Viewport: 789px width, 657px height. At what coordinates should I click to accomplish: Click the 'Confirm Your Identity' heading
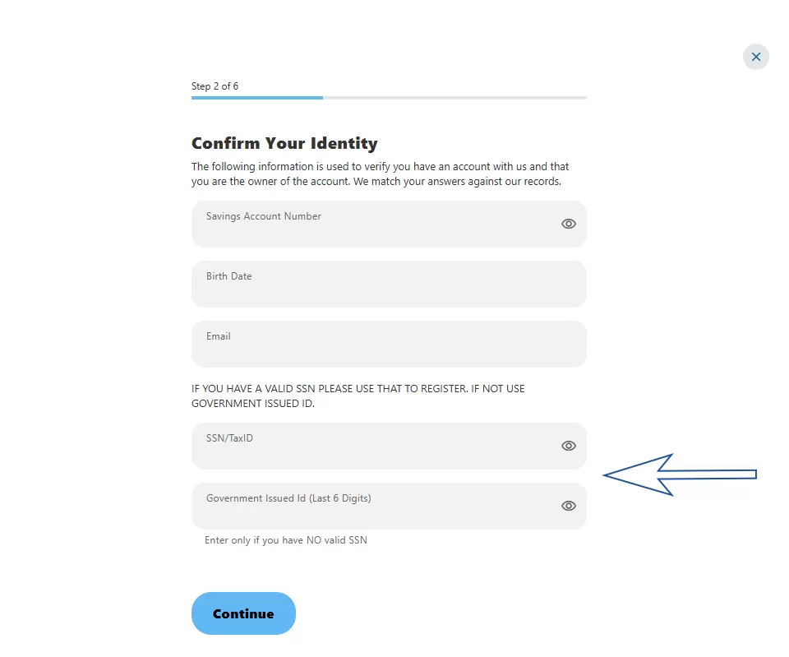click(x=284, y=143)
